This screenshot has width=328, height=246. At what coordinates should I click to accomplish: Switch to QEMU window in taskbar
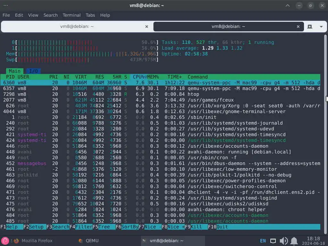[88, 241]
